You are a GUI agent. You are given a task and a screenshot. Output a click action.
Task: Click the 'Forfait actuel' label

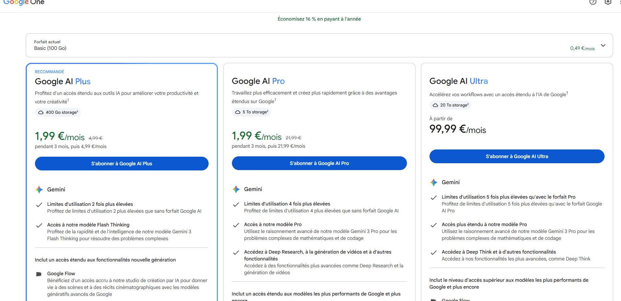[47, 42]
